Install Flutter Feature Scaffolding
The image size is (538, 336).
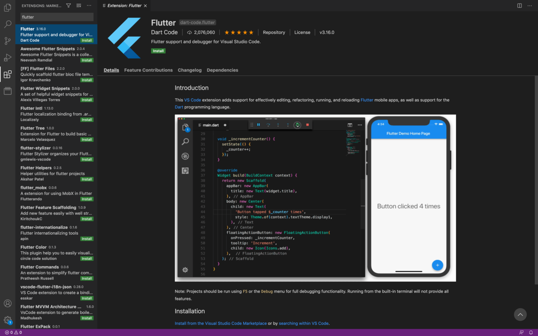tap(87, 219)
